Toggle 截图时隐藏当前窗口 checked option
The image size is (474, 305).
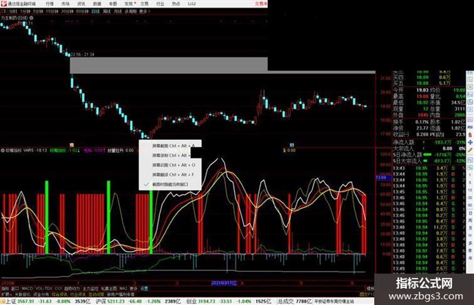[x=170, y=184]
